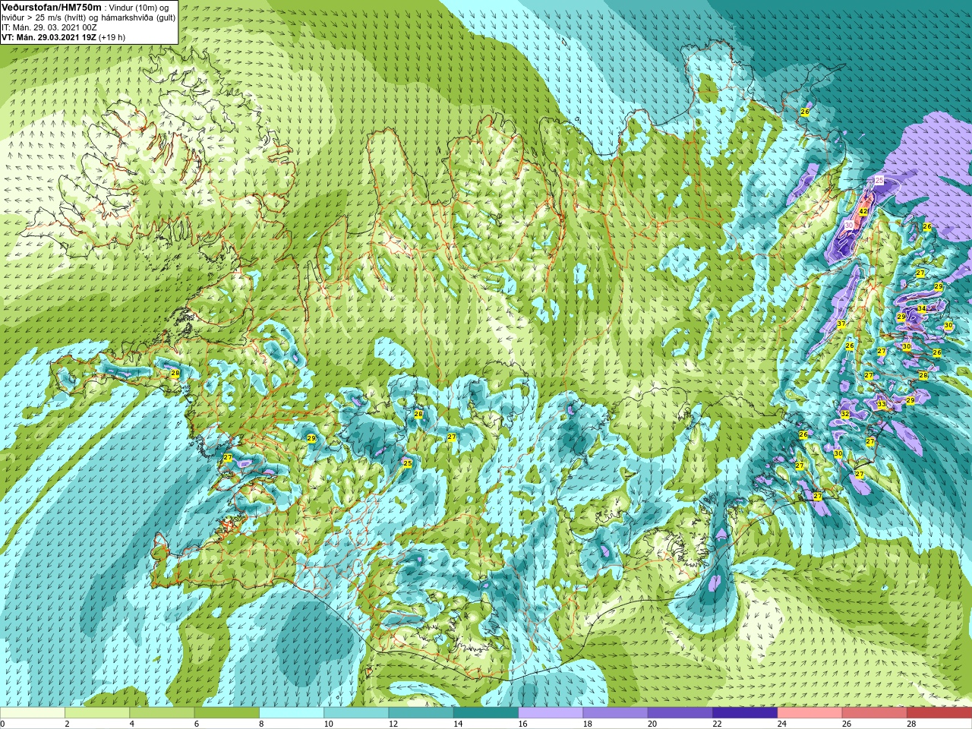Click the legend tick label '20'
The height and width of the screenshot is (729, 972).
point(653,724)
